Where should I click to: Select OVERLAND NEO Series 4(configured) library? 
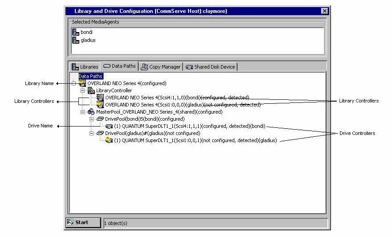[x=127, y=83]
